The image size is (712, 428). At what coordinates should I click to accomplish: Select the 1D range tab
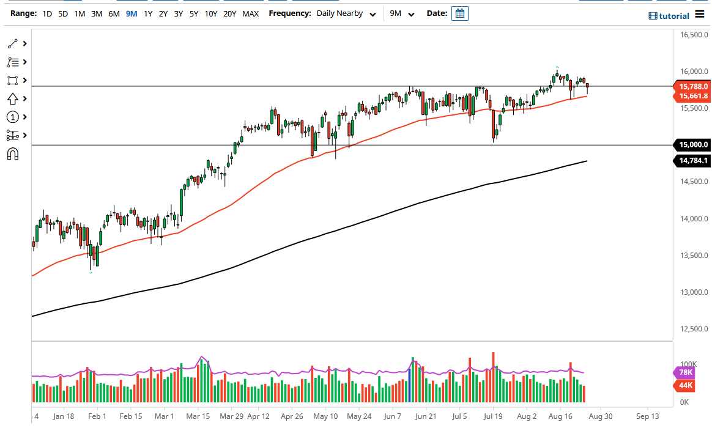click(46, 13)
